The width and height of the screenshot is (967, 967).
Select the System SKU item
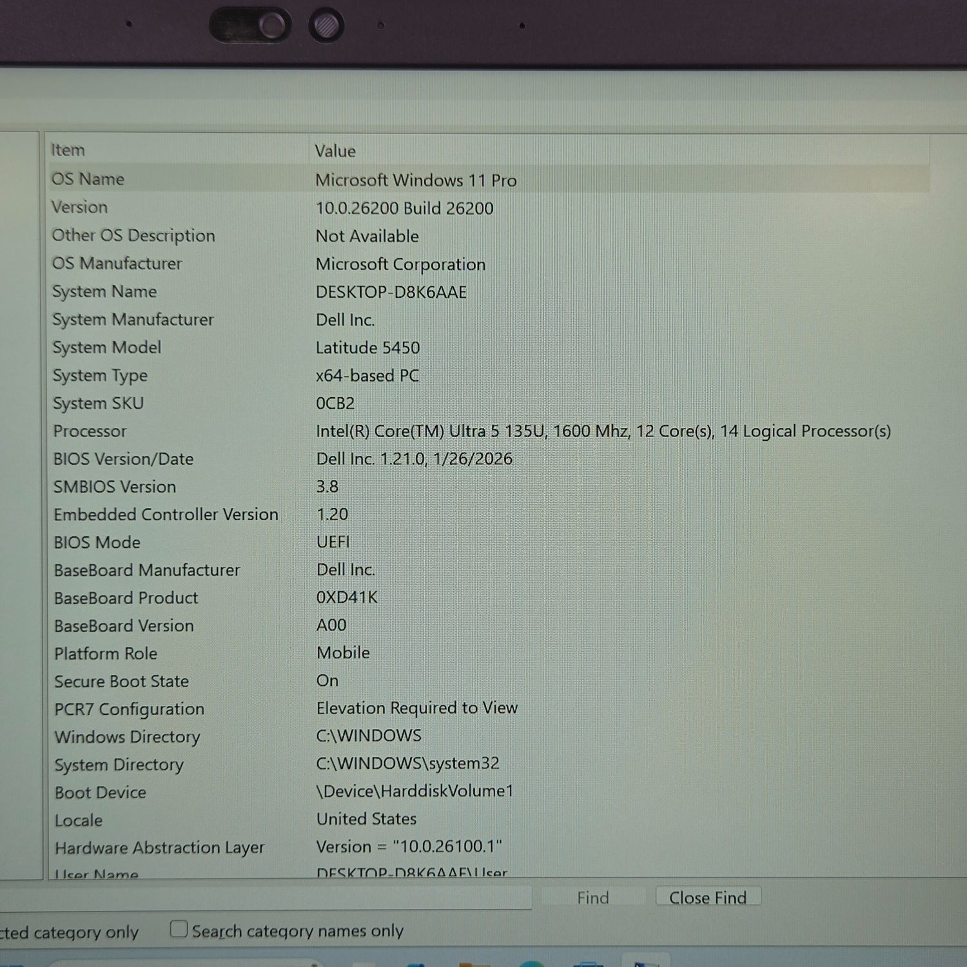(x=98, y=403)
